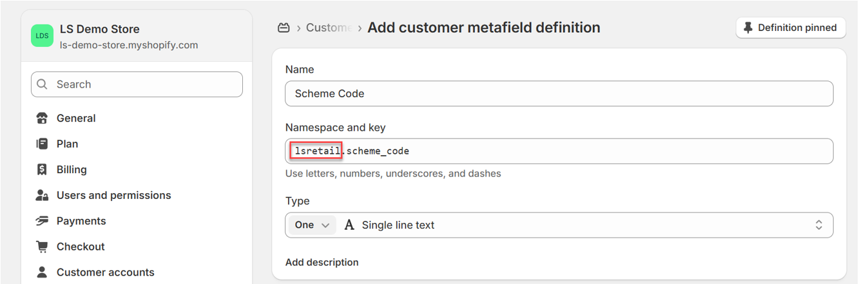Image resolution: width=859 pixels, height=284 pixels.
Task: Focus the settings Search box
Action: [137, 84]
